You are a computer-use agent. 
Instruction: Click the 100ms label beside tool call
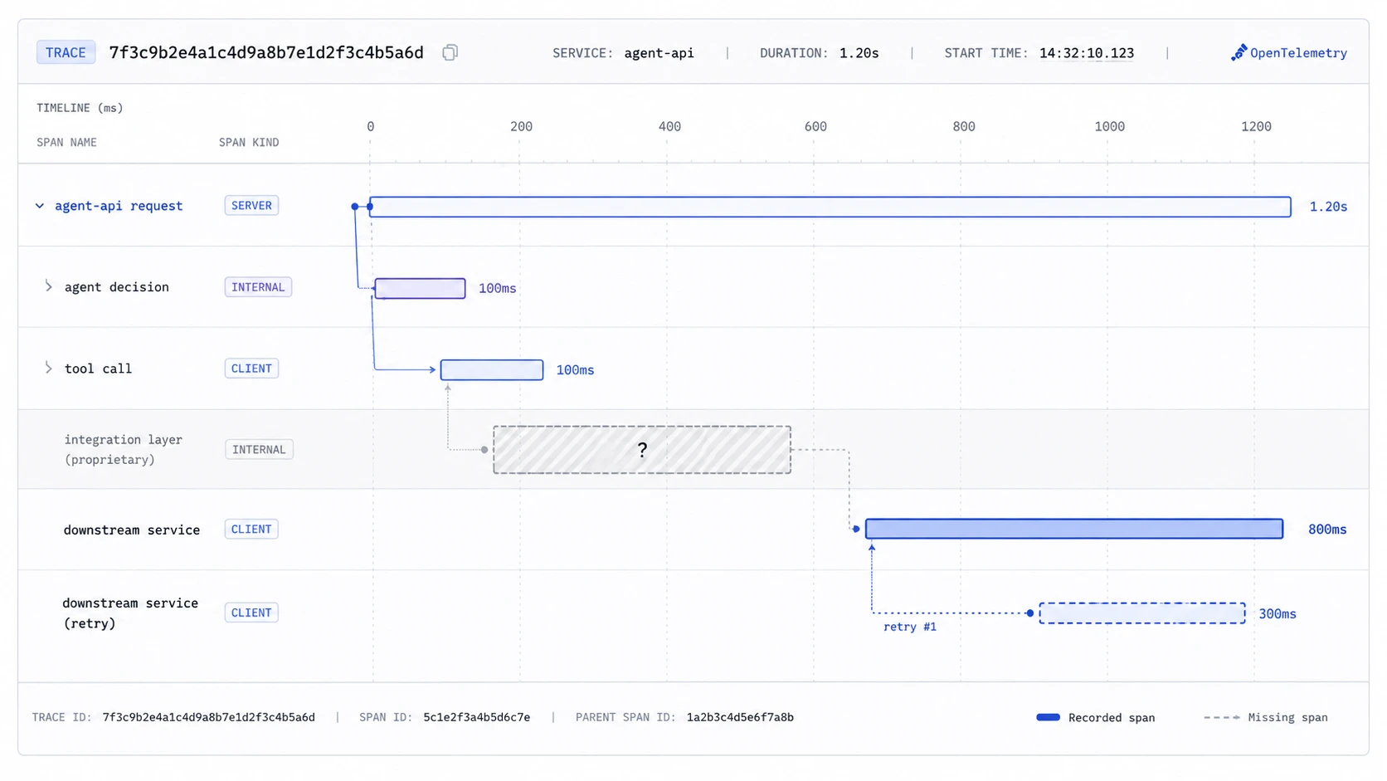575,370
